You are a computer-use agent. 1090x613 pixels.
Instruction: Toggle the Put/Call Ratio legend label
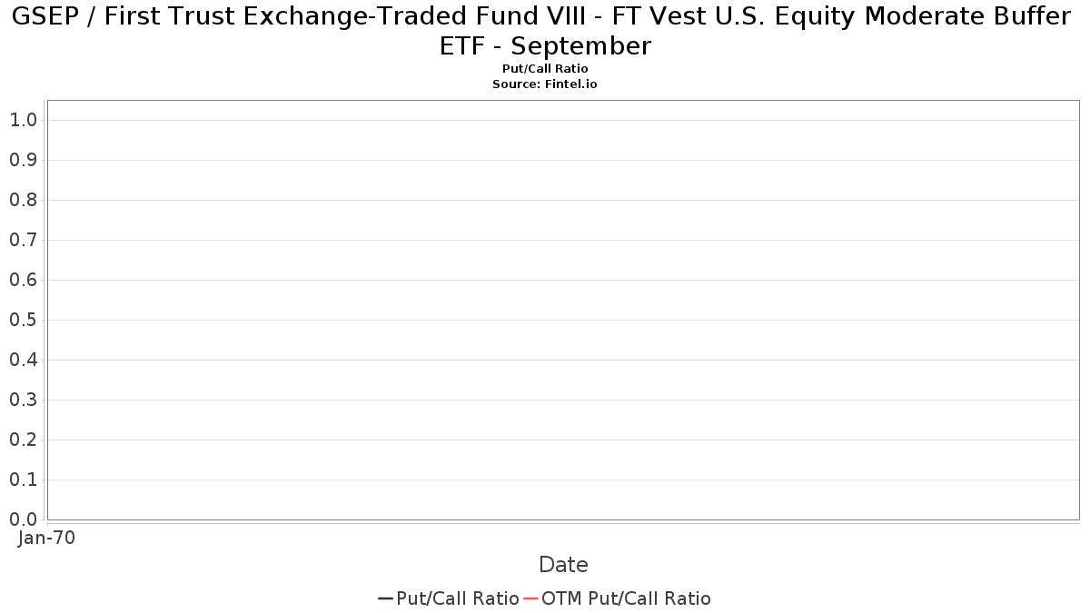458,598
